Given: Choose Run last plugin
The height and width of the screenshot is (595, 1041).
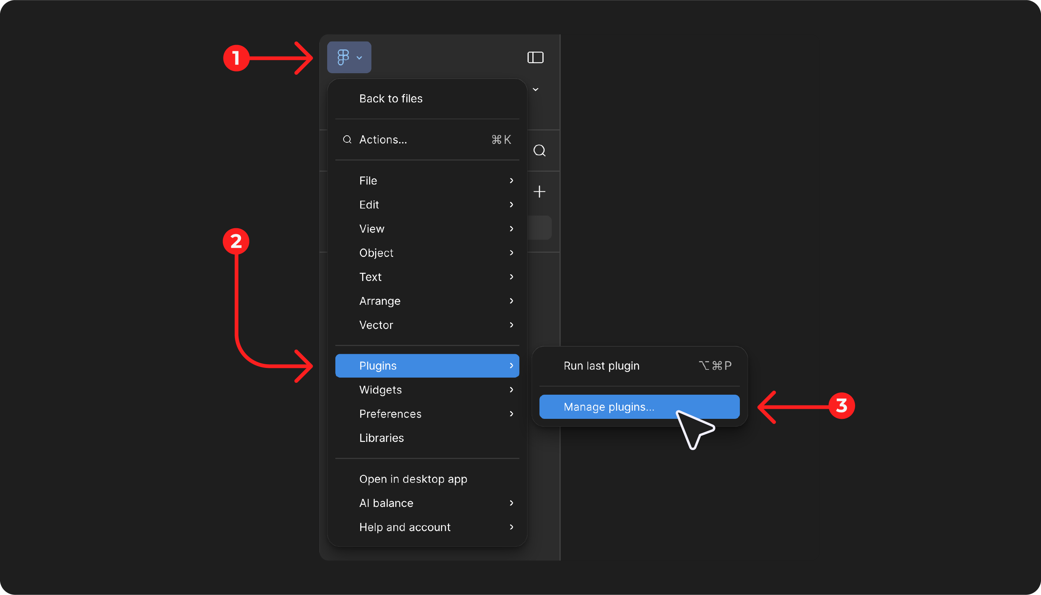Looking at the screenshot, I should tap(601, 366).
